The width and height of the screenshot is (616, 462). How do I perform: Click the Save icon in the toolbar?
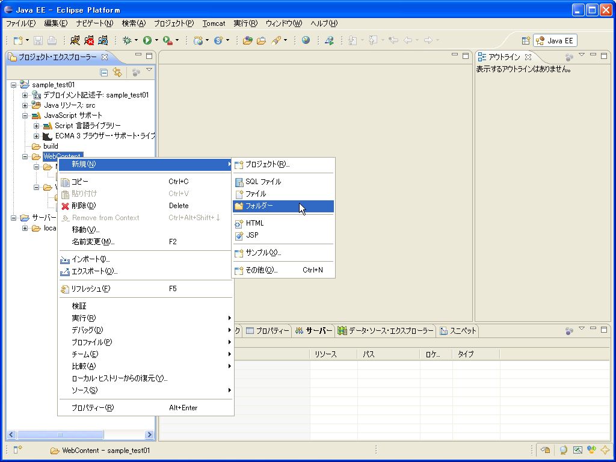point(38,40)
